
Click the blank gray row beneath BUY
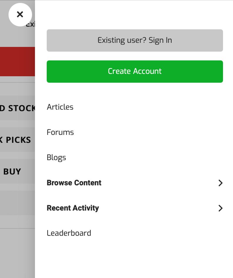tap(17, 203)
